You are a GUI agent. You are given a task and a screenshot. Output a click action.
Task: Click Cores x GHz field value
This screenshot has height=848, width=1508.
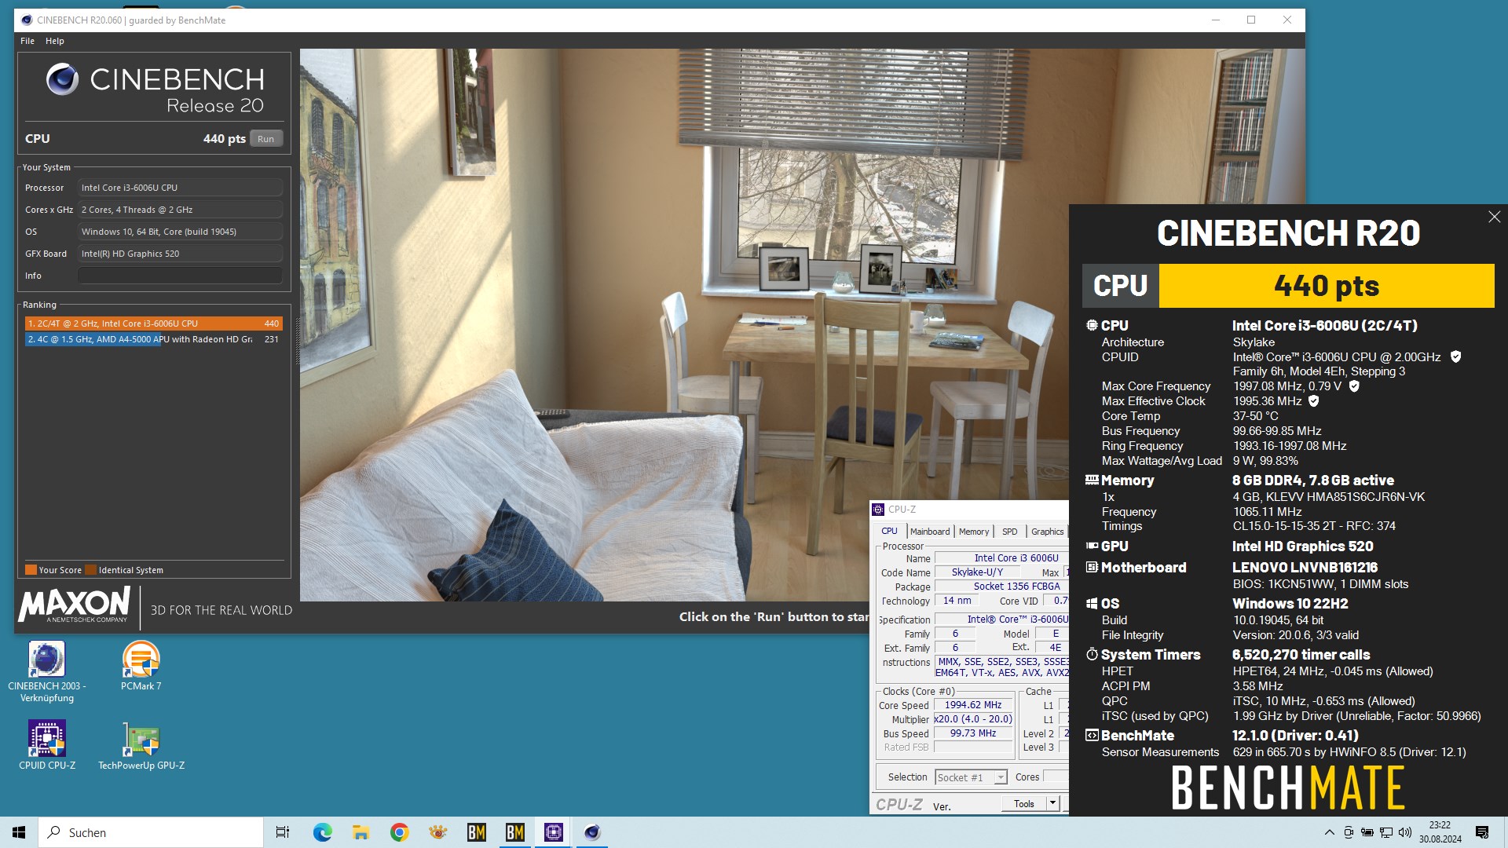(180, 210)
